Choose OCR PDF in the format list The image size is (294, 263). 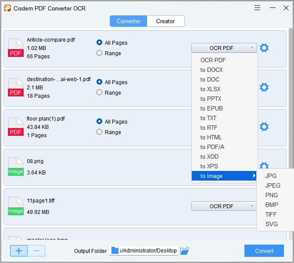click(x=224, y=60)
